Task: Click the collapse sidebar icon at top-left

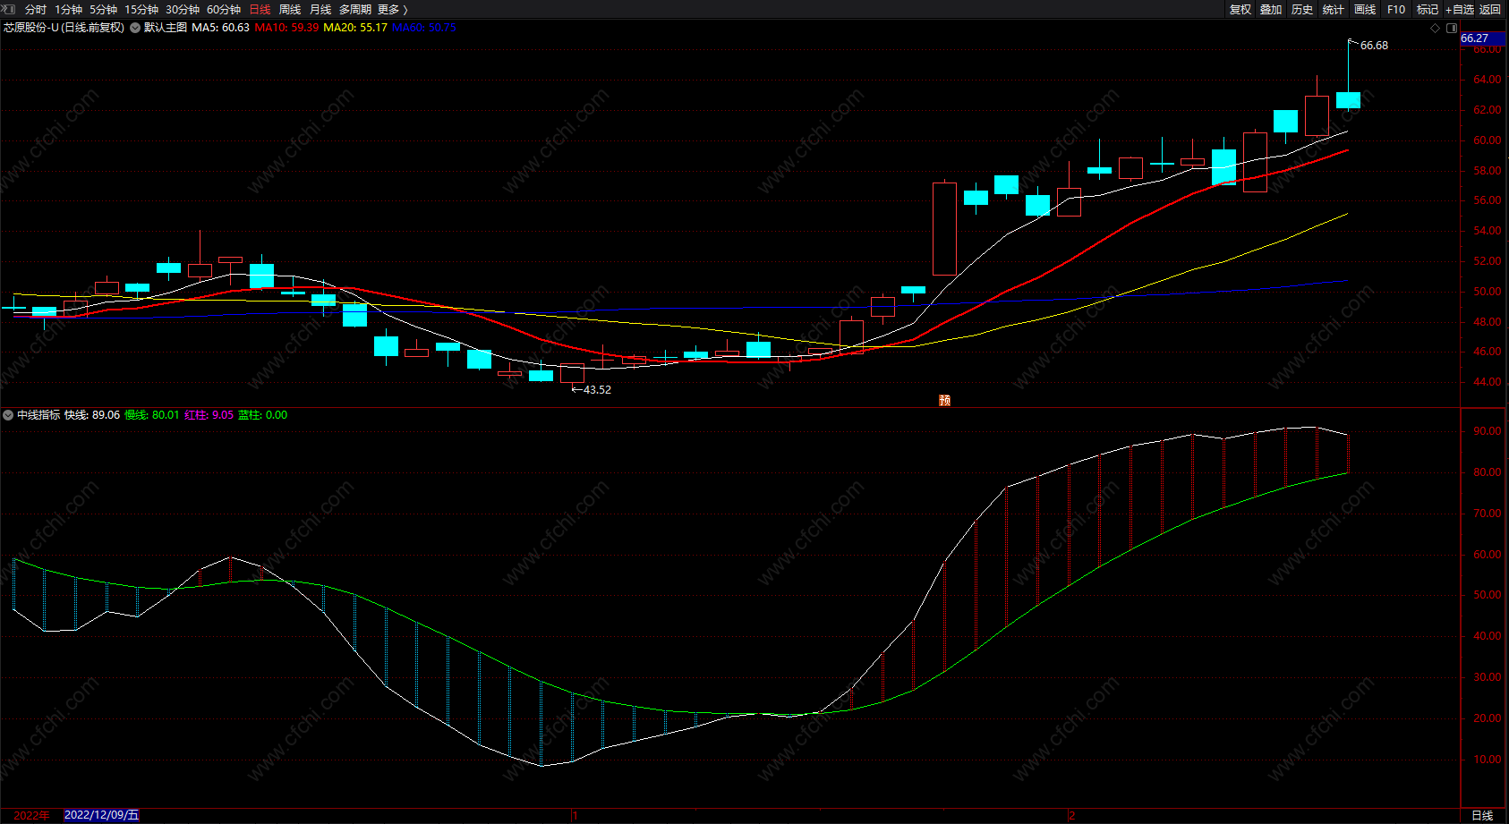Action: (x=9, y=9)
